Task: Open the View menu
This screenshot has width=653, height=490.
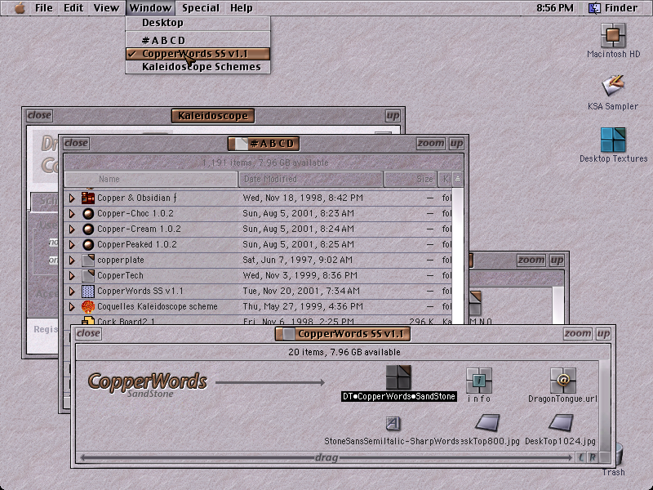Action: (106, 8)
